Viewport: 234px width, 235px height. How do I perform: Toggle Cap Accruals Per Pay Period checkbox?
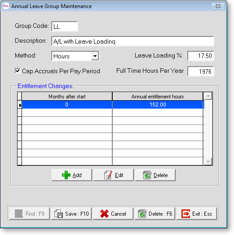click(x=18, y=71)
